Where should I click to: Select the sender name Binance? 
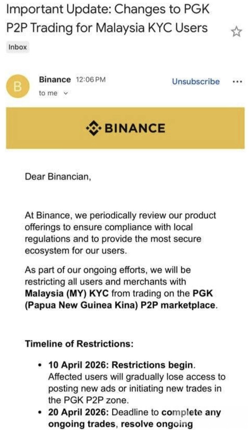pyautogui.click(x=55, y=80)
